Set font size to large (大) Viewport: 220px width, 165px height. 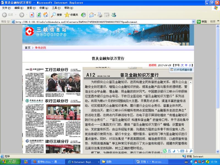pos(182,65)
